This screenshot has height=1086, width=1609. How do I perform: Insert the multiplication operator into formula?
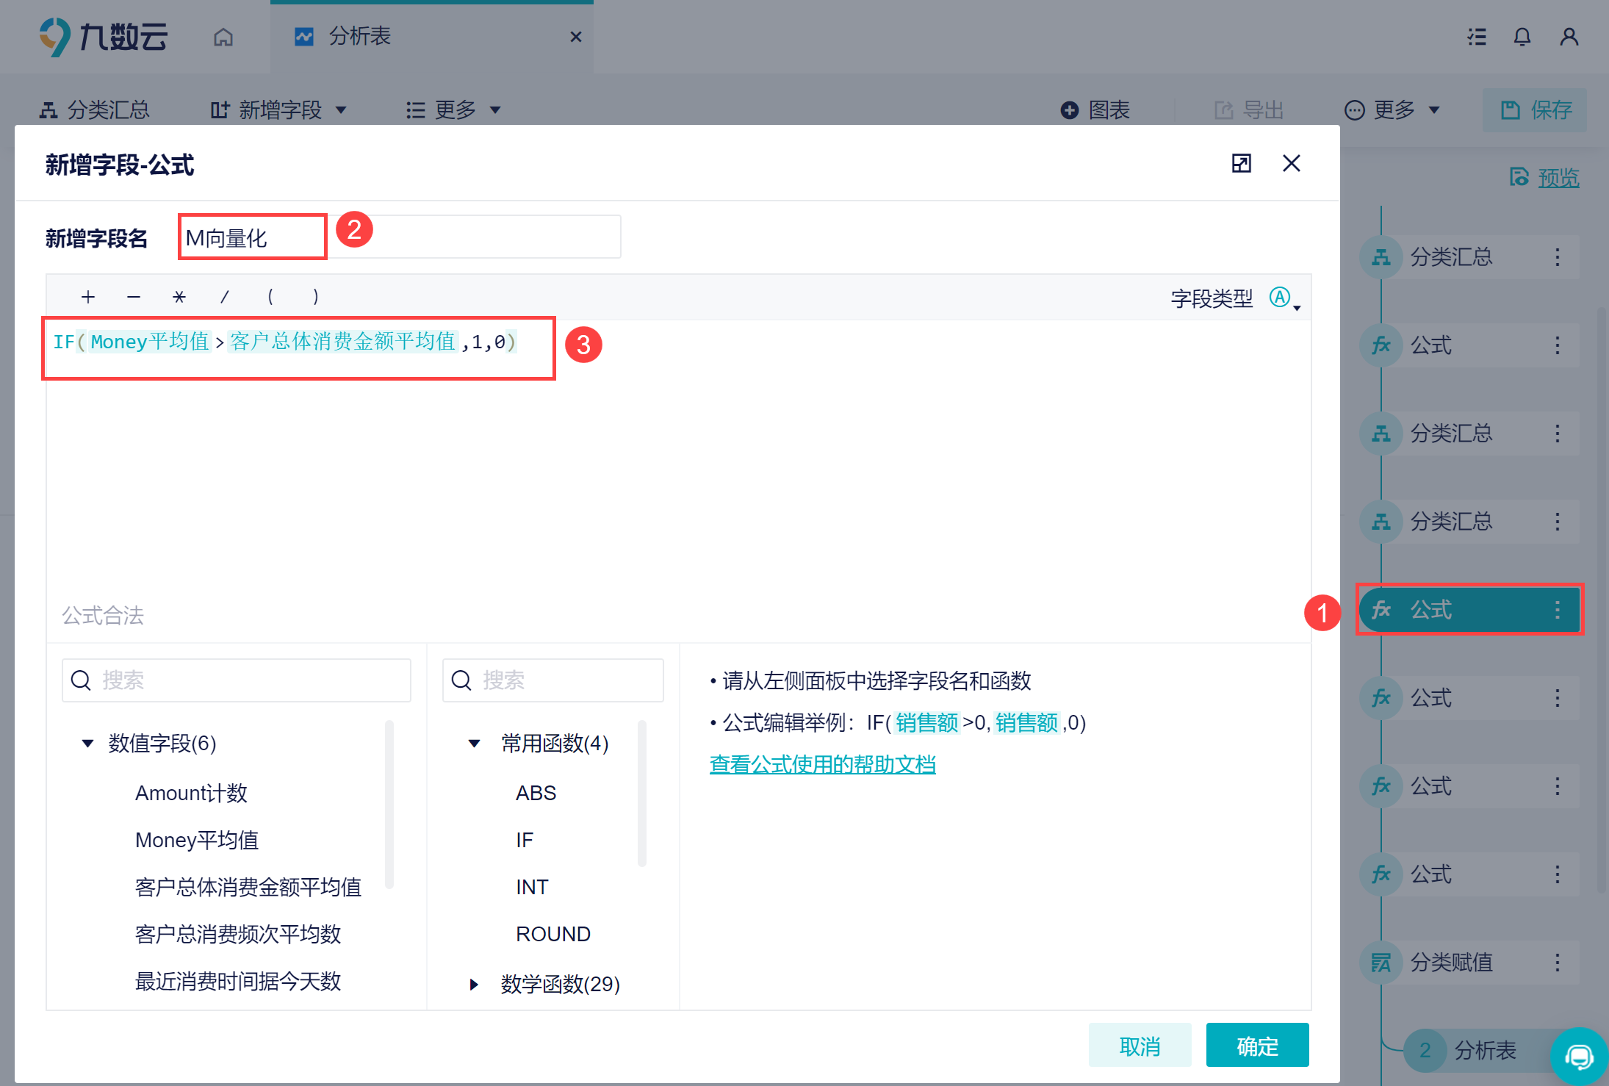tap(179, 297)
